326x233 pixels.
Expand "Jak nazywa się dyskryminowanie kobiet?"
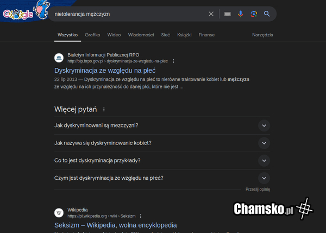tap(264, 143)
